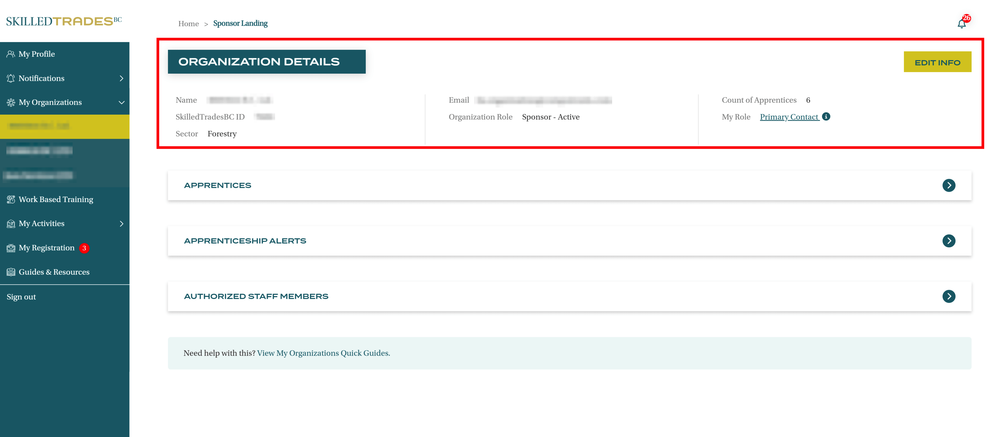
Task: Expand Authorized Staff Members section
Action: [949, 296]
